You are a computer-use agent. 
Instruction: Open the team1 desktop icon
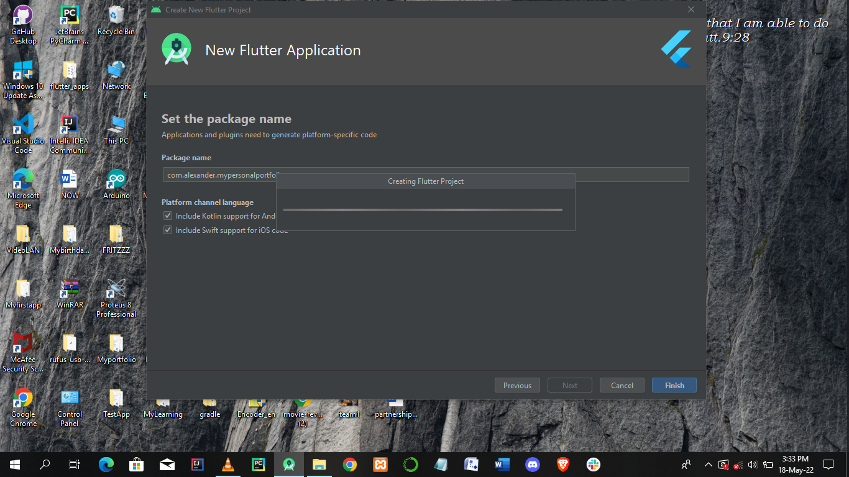coord(349,410)
